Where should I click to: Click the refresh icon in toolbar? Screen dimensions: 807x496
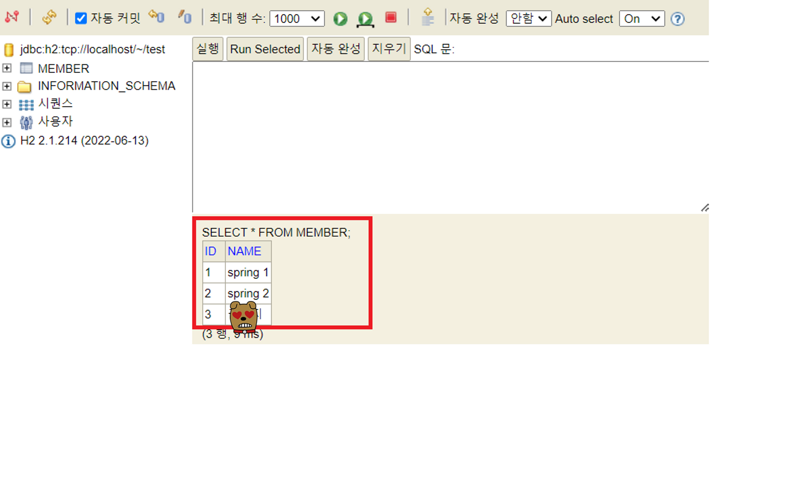(x=49, y=17)
